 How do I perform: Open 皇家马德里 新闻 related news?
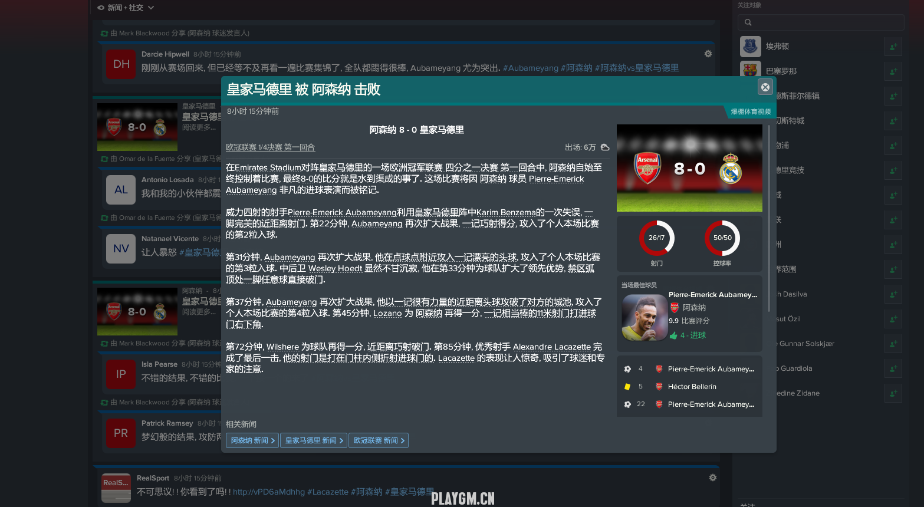[314, 440]
